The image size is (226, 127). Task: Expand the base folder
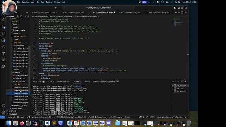pyautogui.click(x=15, y=24)
